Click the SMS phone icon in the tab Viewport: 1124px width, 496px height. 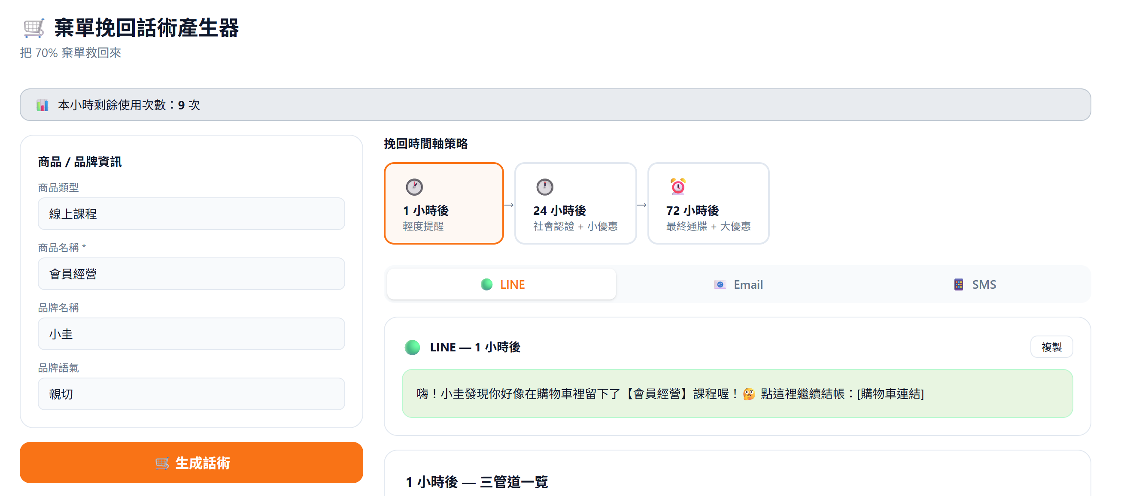(958, 285)
